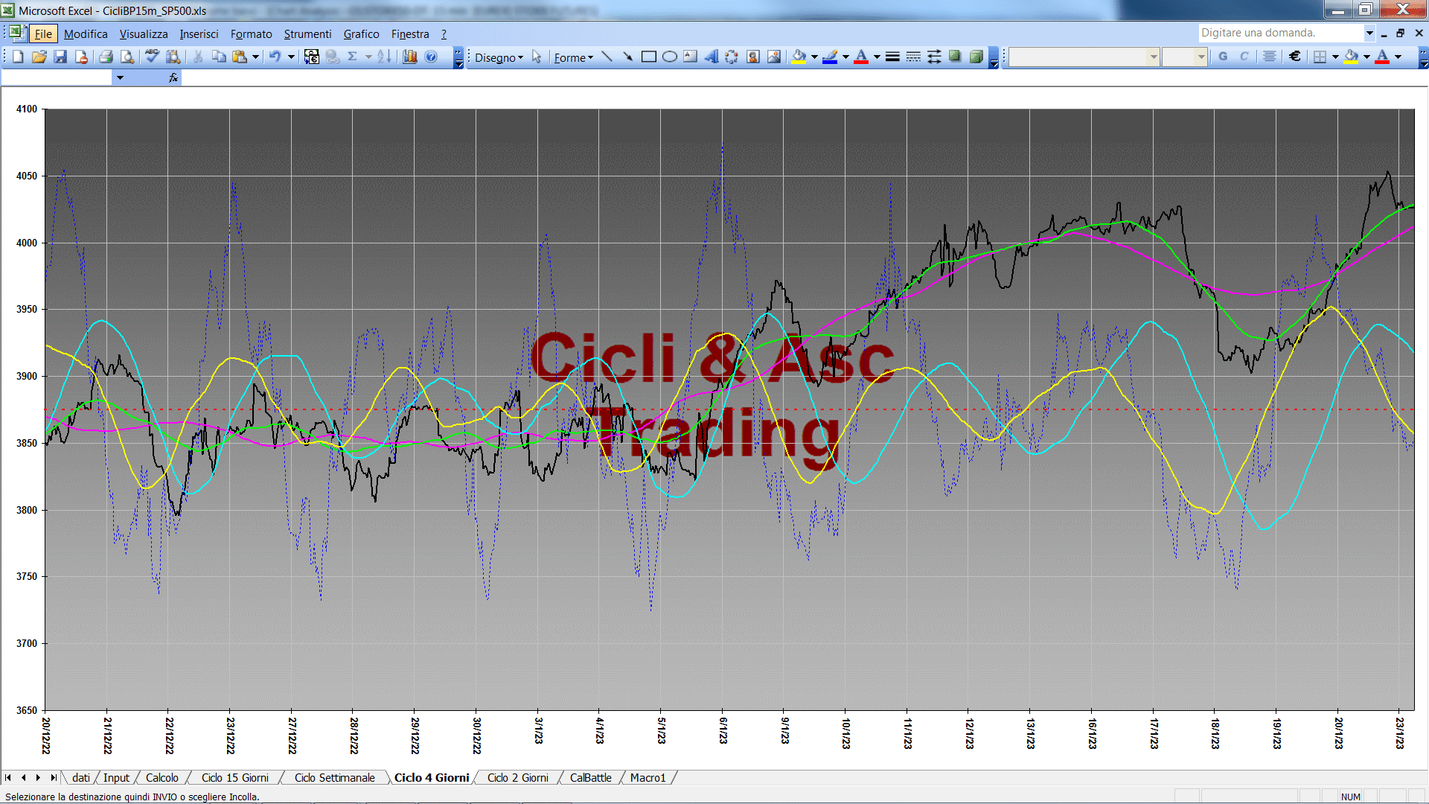1429x804 pixels.
Task: Click the 'Digitare una domanda' help box
Action: click(1280, 33)
